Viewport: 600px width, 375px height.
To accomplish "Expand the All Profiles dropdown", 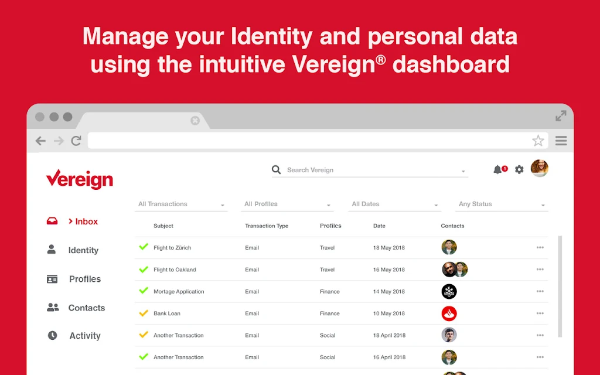I will (x=288, y=204).
